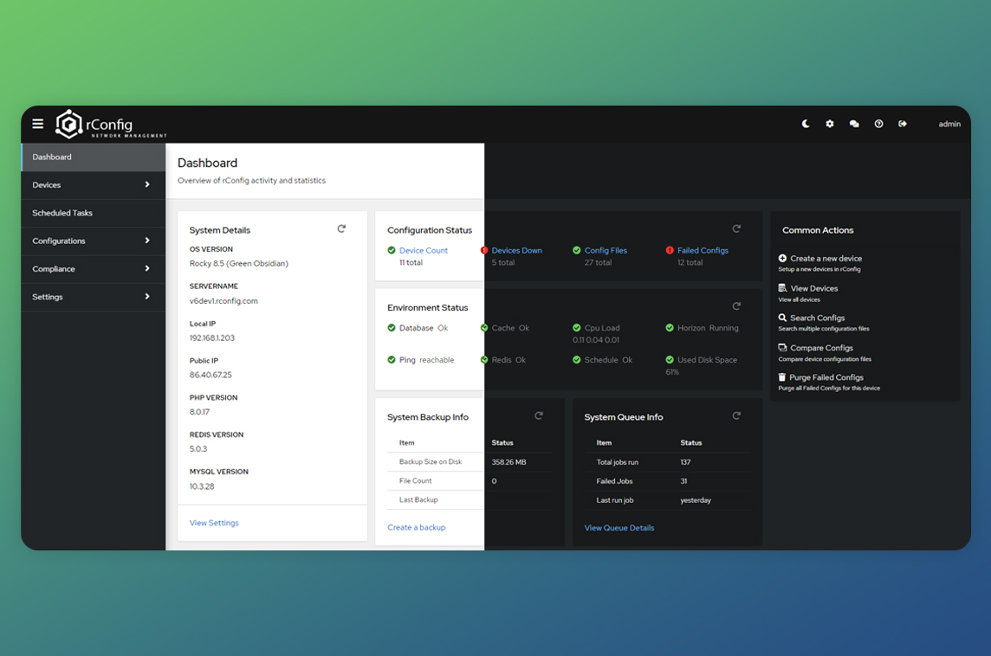The width and height of the screenshot is (991, 656).
Task: Click the green check beside Ping
Action: tap(392, 360)
